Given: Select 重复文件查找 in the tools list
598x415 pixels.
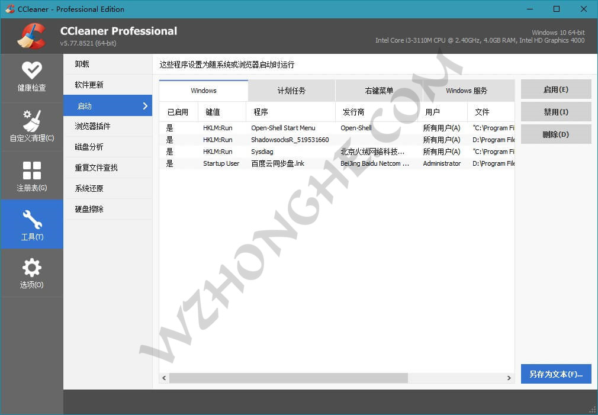Looking at the screenshot, I should [x=108, y=168].
